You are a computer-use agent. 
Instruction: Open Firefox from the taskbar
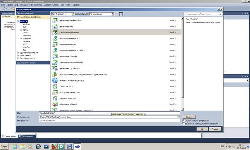54,146
